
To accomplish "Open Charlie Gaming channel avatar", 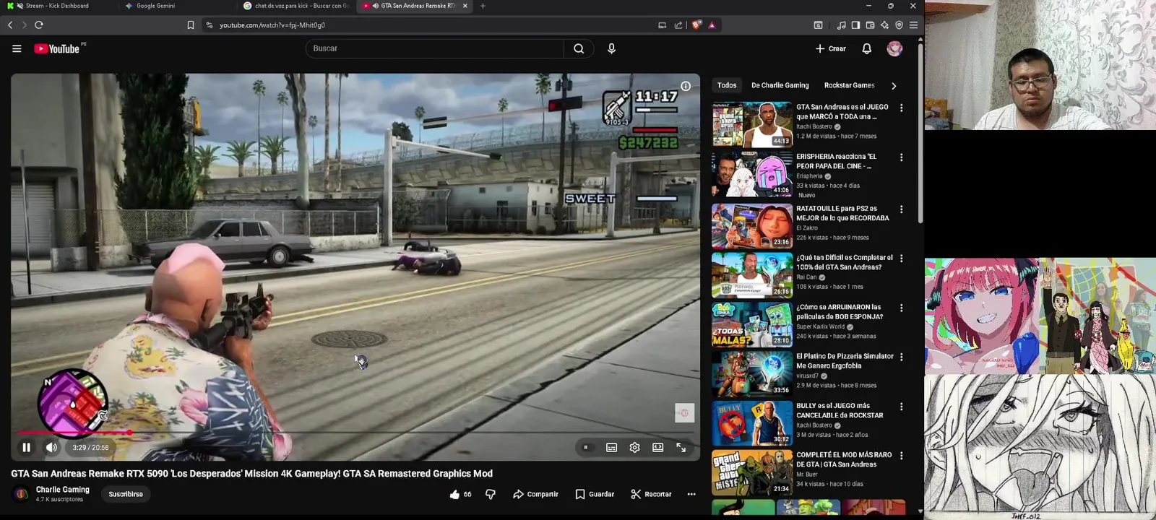I will tap(21, 494).
